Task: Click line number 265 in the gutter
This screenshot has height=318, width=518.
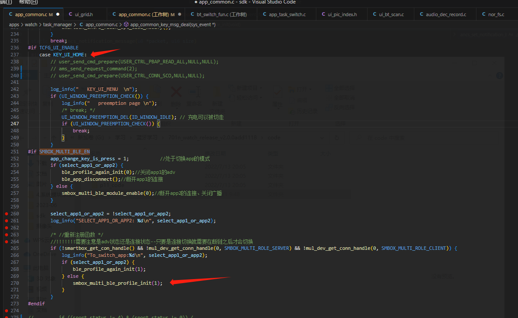Action: (x=14, y=249)
